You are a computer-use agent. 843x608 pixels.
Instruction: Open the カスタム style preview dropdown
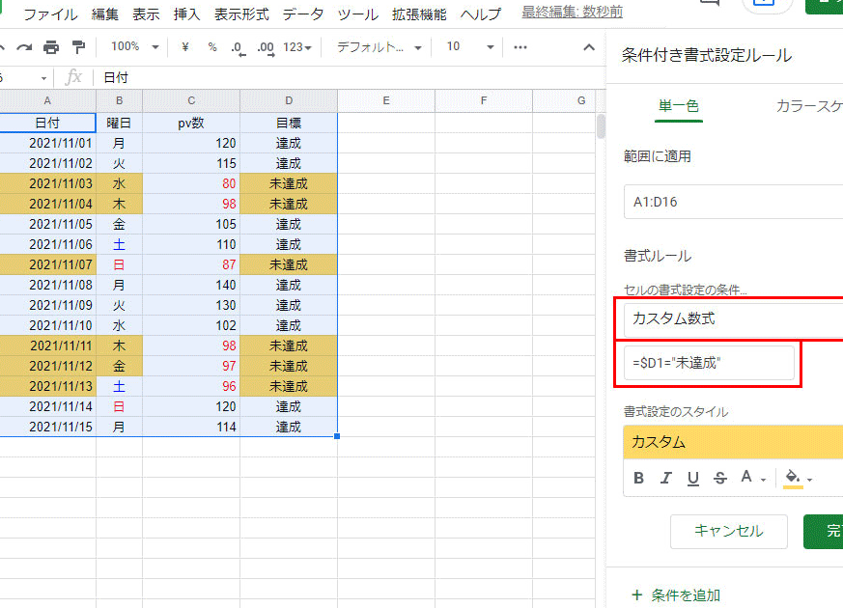(x=733, y=442)
